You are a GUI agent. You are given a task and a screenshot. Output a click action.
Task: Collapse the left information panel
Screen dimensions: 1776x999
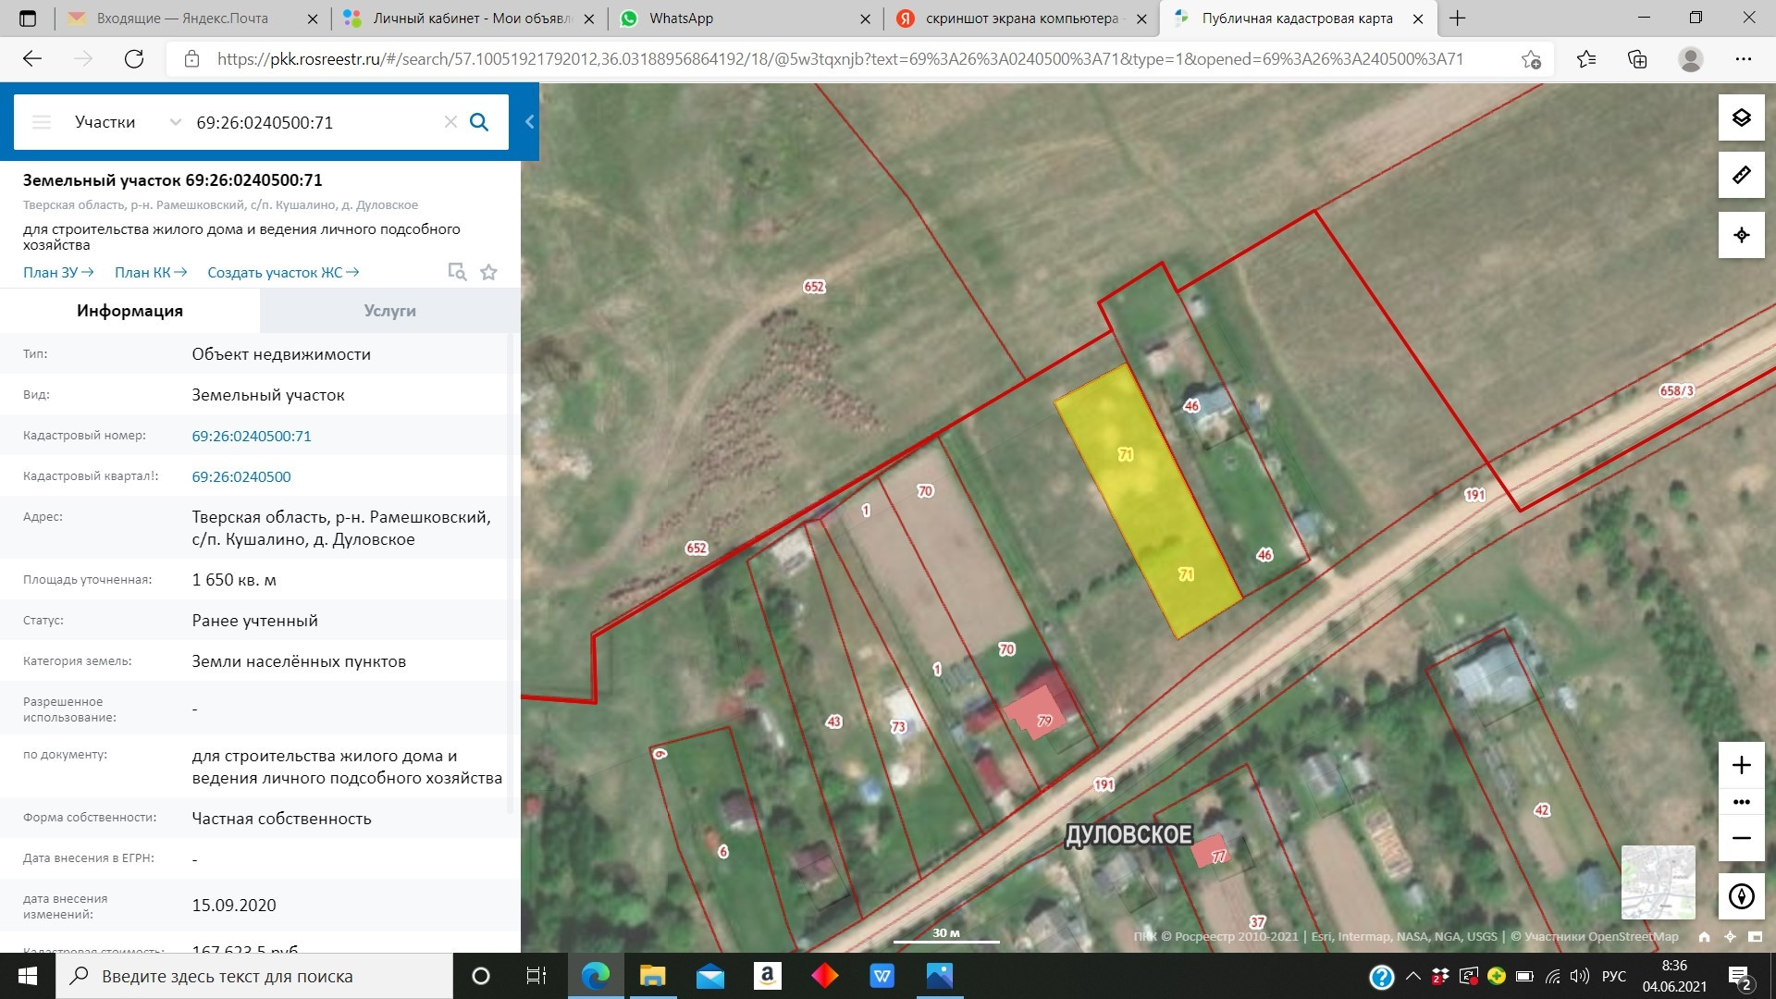530,121
